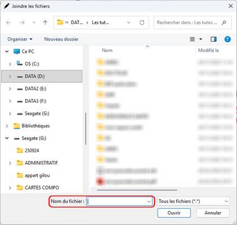
Task: Click the DAT... breadcrumb segment
Action: (77, 22)
